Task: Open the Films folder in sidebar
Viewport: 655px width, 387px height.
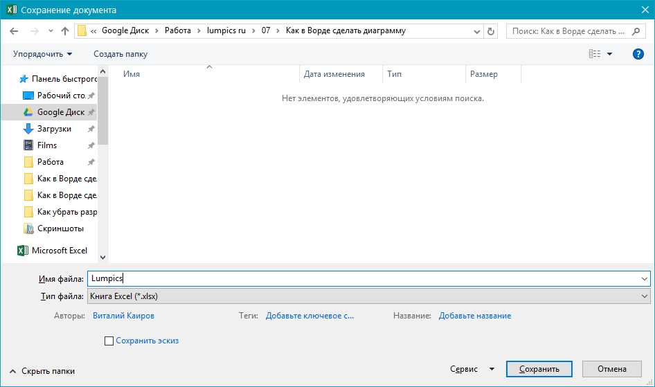Action: point(47,145)
